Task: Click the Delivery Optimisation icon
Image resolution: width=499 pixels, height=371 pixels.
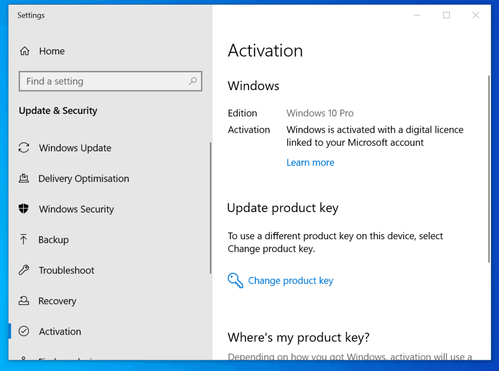Action: 24,178
